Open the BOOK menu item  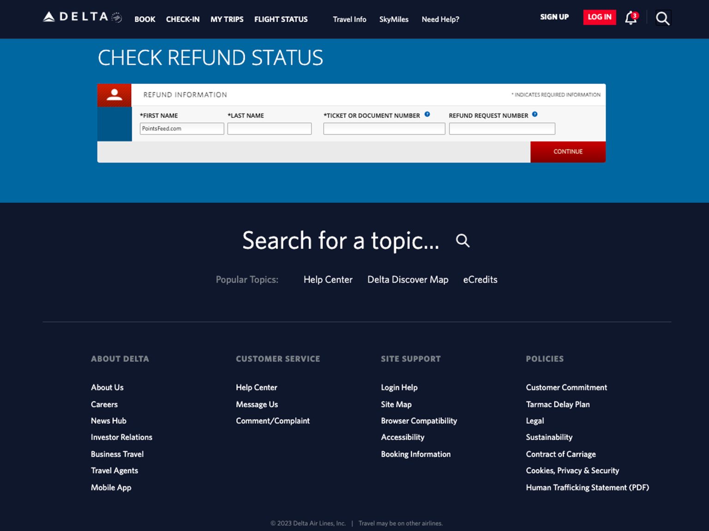(144, 19)
